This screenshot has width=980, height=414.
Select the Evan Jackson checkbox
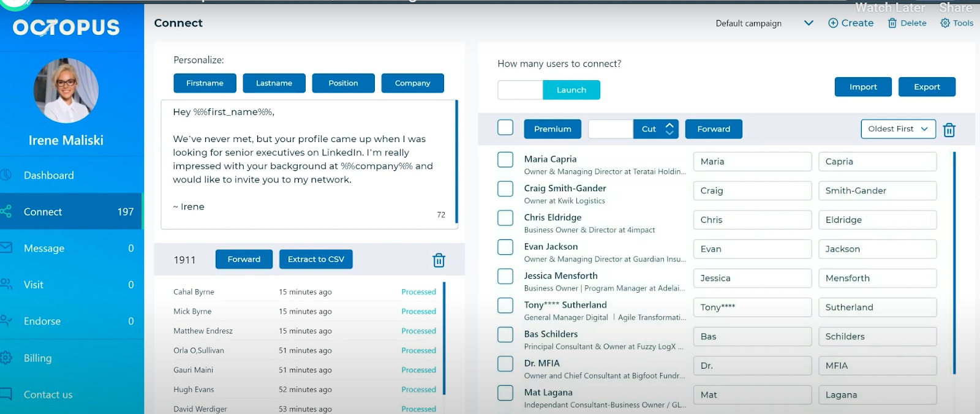coord(505,247)
